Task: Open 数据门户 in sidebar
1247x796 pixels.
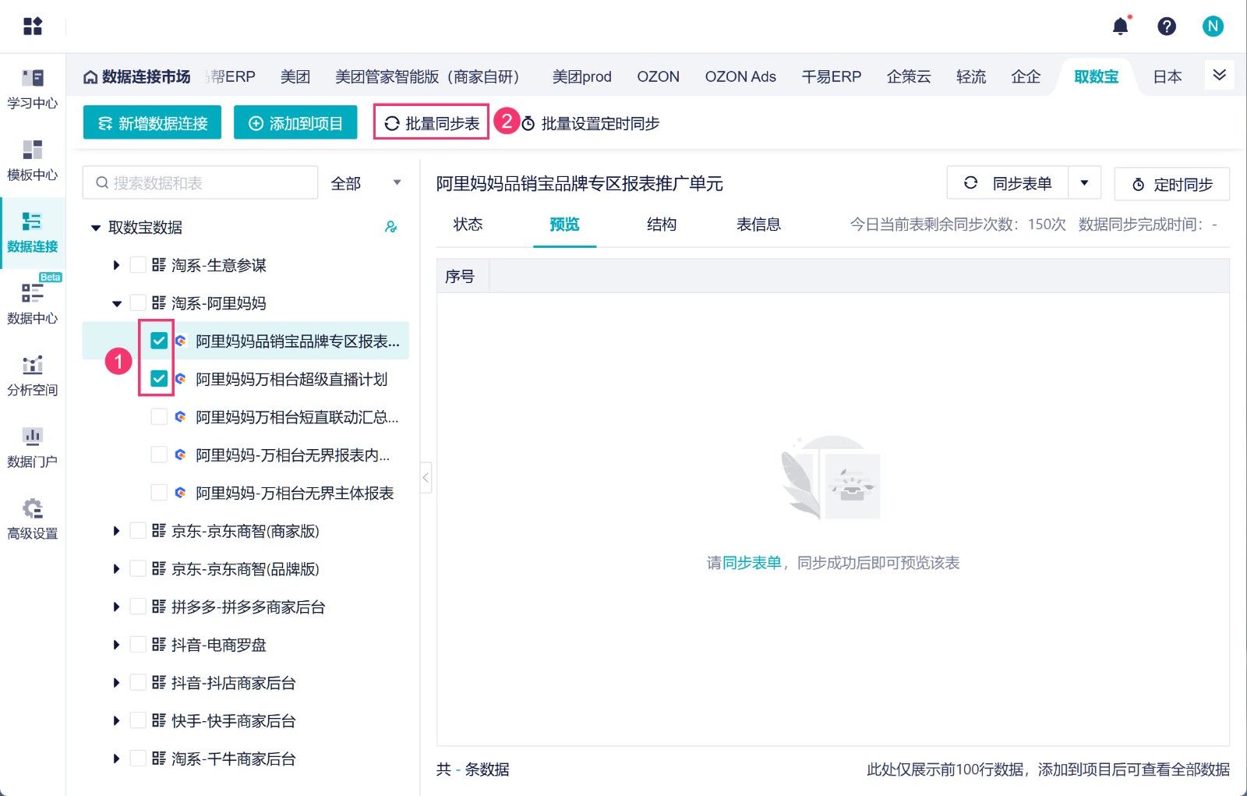Action: 33,448
